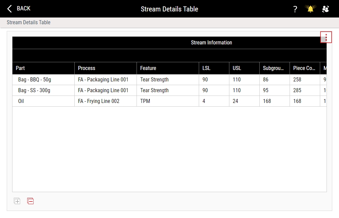Image resolution: width=339 pixels, height=218 pixels.
Task: Click the FA - Frying Line 002 cell
Action: (x=106, y=101)
